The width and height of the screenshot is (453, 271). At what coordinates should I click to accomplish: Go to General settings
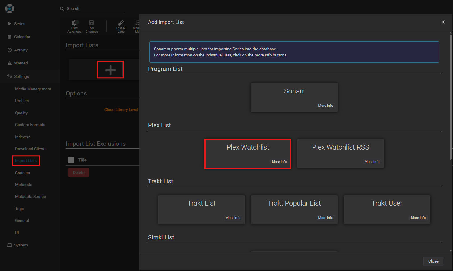point(22,220)
